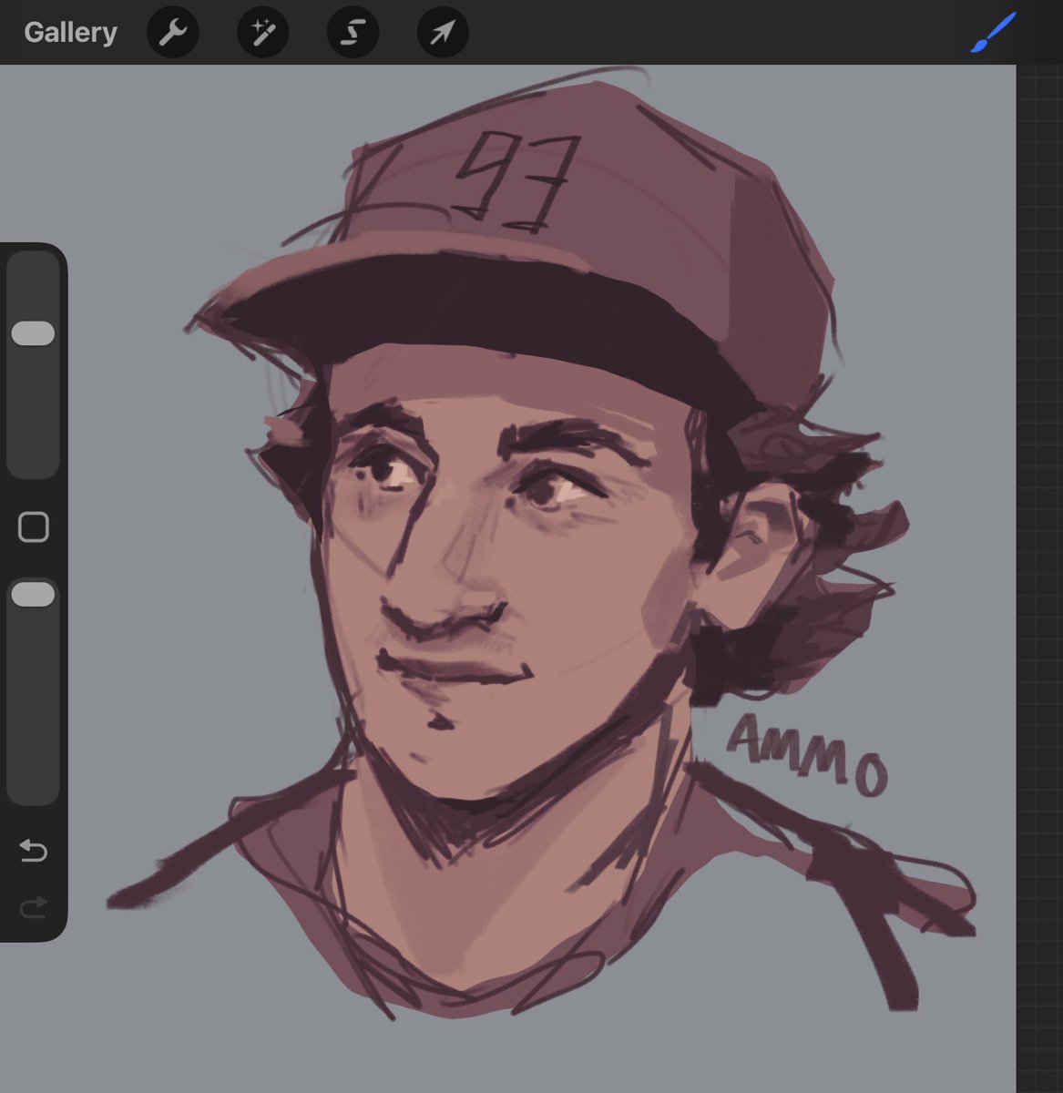This screenshot has width=1063, height=1093.
Task: Click the brush size slider handle
Action: tap(33, 332)
